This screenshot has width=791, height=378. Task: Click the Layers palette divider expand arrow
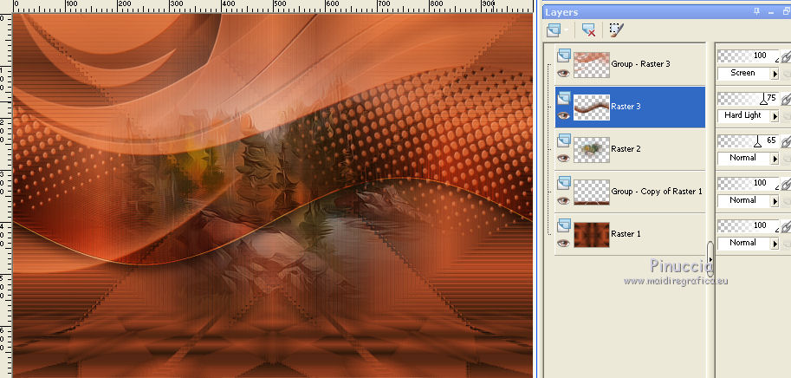[x=710, y=259]
